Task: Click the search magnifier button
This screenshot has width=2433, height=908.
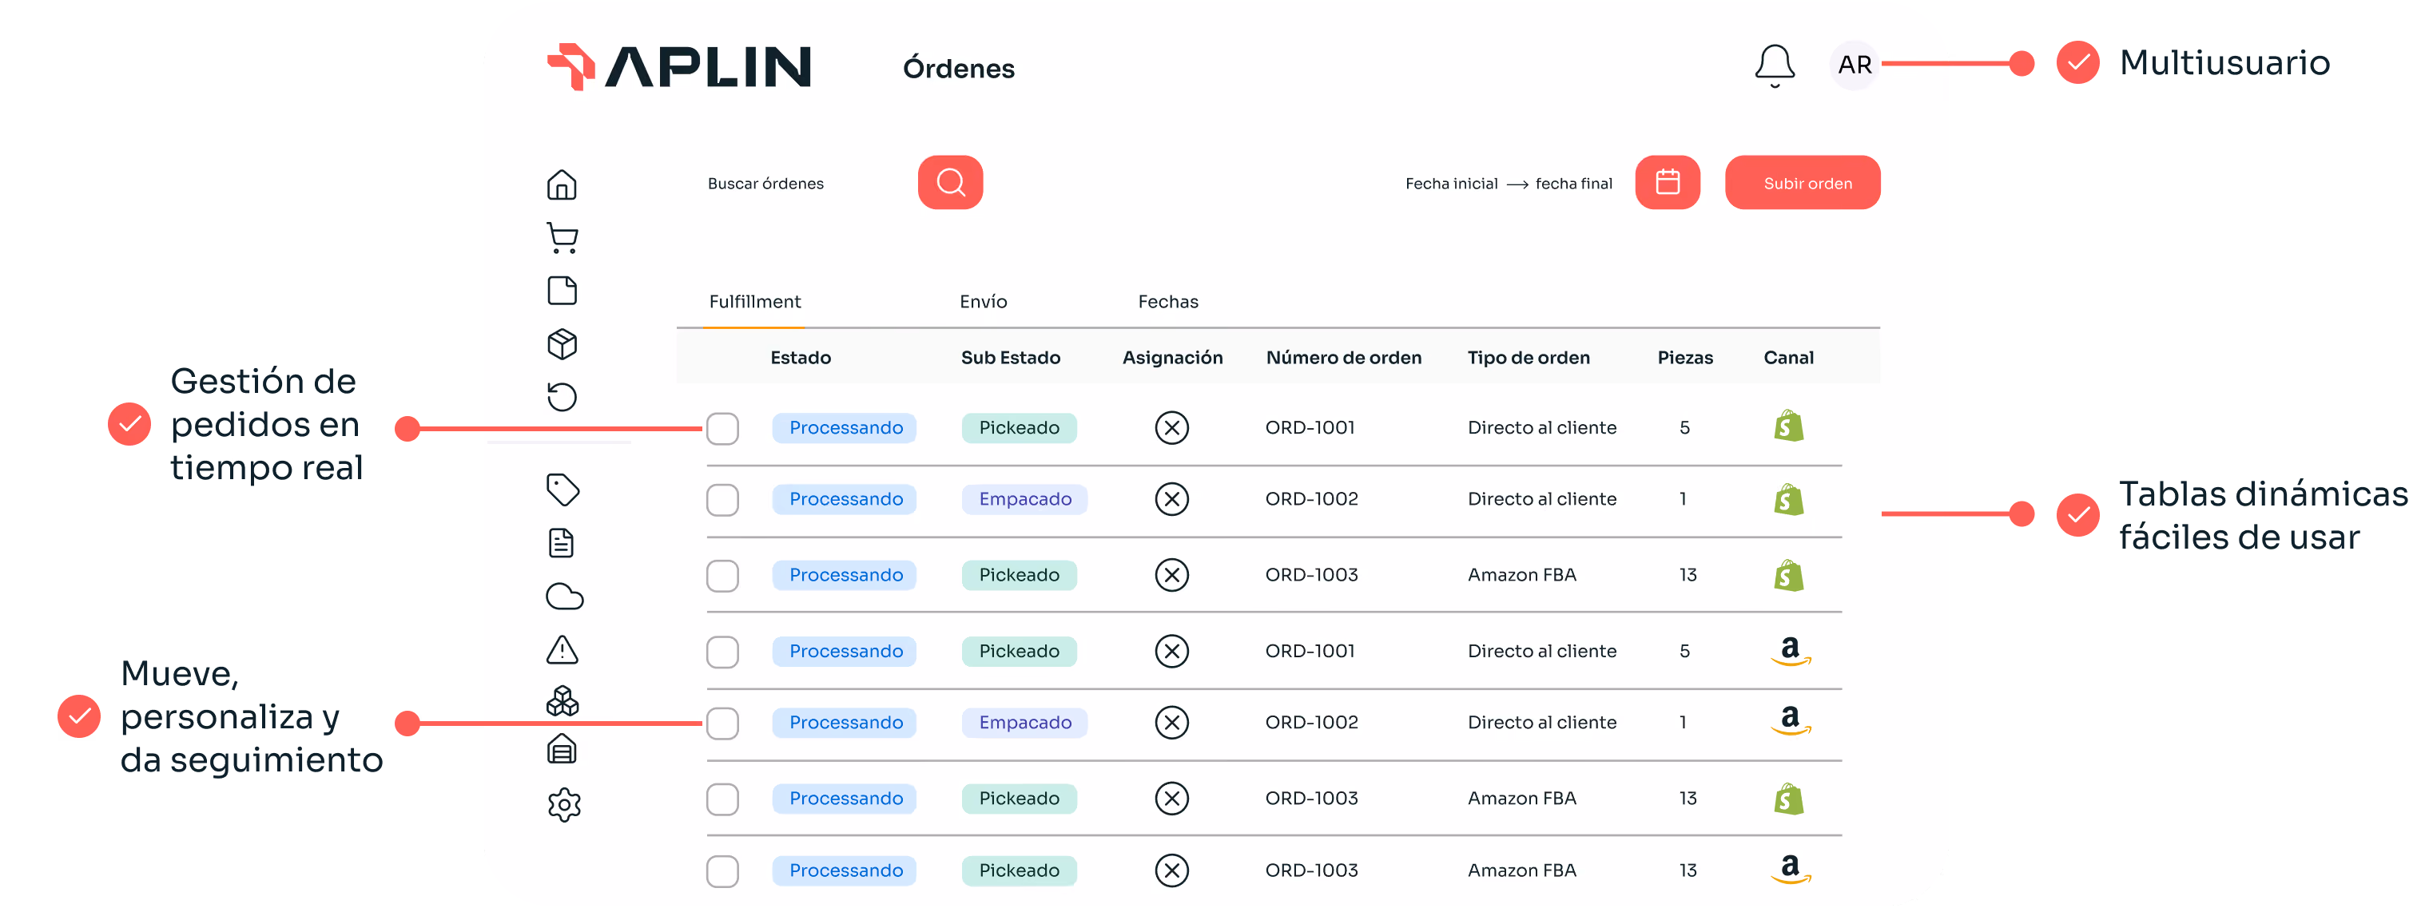Action: [x=949, y=182]
